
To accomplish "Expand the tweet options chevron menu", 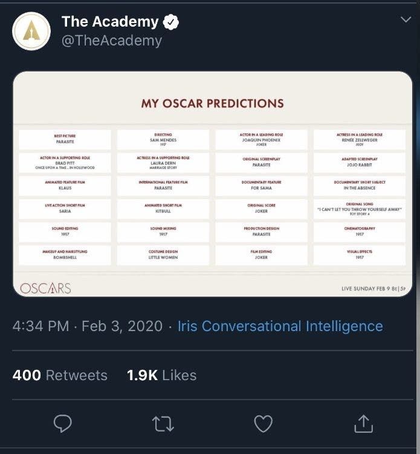I will pyautogui.click(x=405, y=21).
